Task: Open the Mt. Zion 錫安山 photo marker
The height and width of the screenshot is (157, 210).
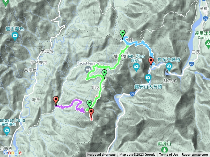Action: tap(136, 67)
